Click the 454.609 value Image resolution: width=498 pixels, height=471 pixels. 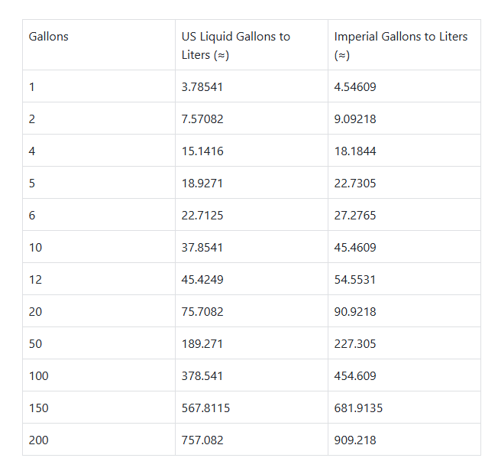tap(355, 376)
